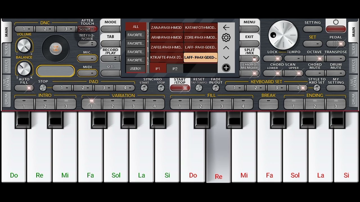Toggle Chord Scan Upper button
360x202 pixels.
(x=293, y=73)
